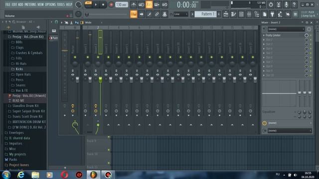The height and width of the screenshot is (179, 319).
Task: Expand the Fruity Limiter slot arrow
Action: tap(264, 35)
